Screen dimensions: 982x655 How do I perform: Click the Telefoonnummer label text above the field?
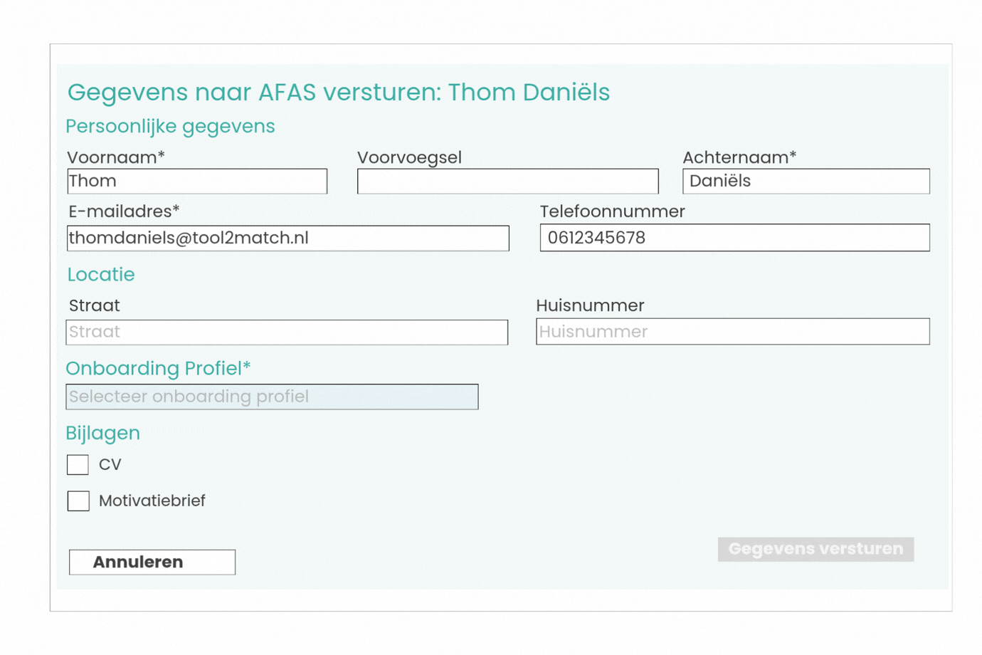click(612, 211)
